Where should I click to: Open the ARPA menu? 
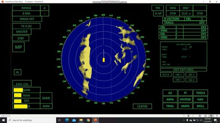(x=170, y=99)
